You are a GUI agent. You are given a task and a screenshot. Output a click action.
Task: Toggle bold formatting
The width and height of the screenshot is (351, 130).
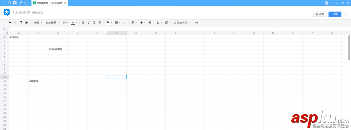point(83,22)
